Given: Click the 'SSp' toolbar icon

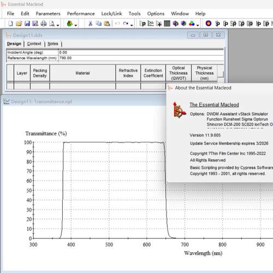Looking at the screenshot, I should tap(233, 23).
